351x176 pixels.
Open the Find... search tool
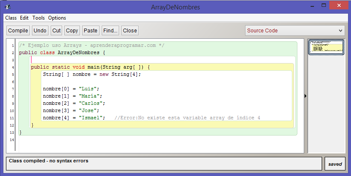pyautogui.click(x=110, y=31)
